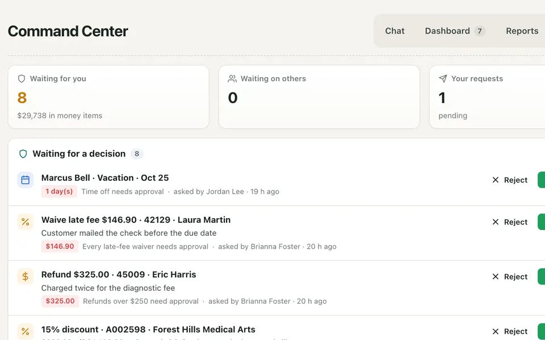This screenshot has height=340, width=545.
Task: Click "Every late-fee waiver needs approval" text
Action: coord(145,246)
